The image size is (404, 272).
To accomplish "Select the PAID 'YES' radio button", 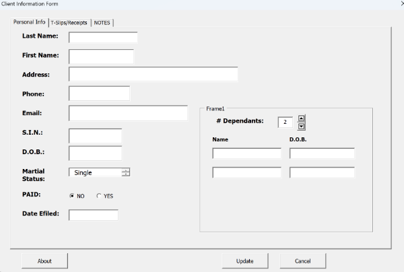I will [99, 196].
